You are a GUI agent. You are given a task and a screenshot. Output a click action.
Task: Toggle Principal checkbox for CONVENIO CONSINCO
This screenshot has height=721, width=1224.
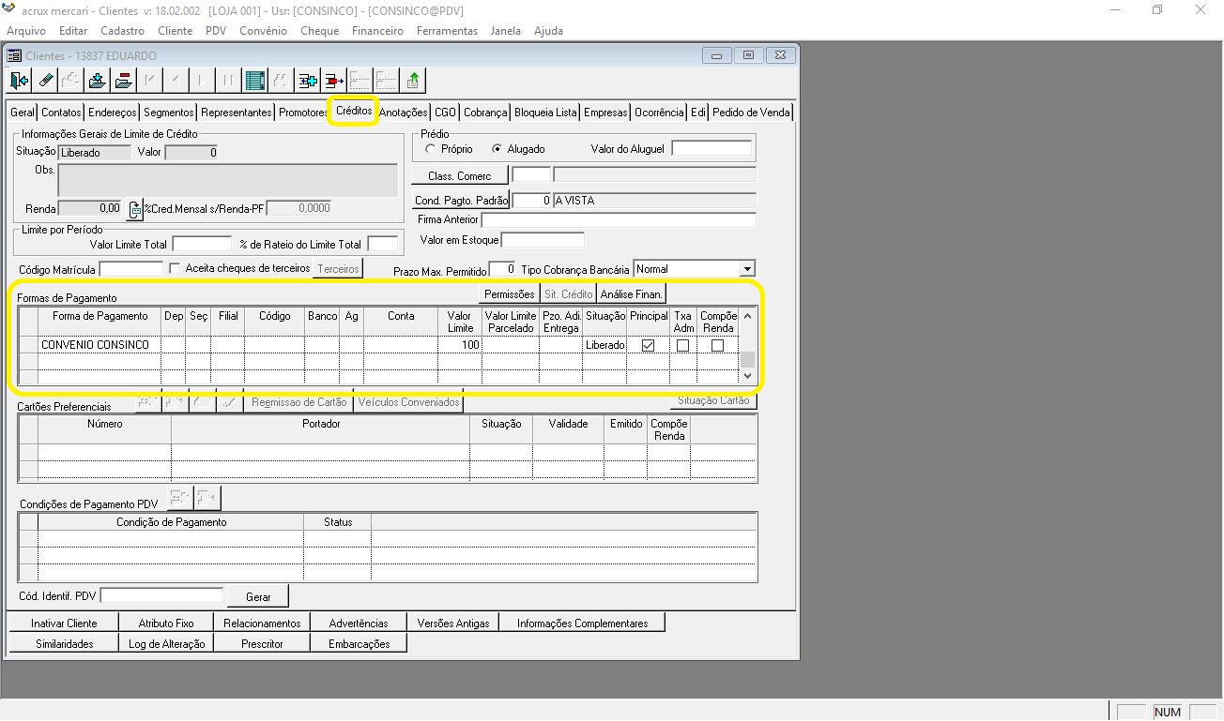[648, 345]
